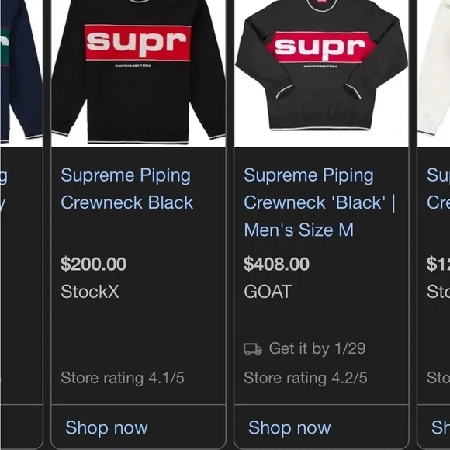The height and width of the screenshot is (450, 450).
Task: Click the partially visible price on the rightmost card
Action: (438, 264)
